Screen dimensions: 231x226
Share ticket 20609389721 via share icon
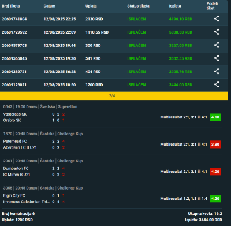point(217,71)
